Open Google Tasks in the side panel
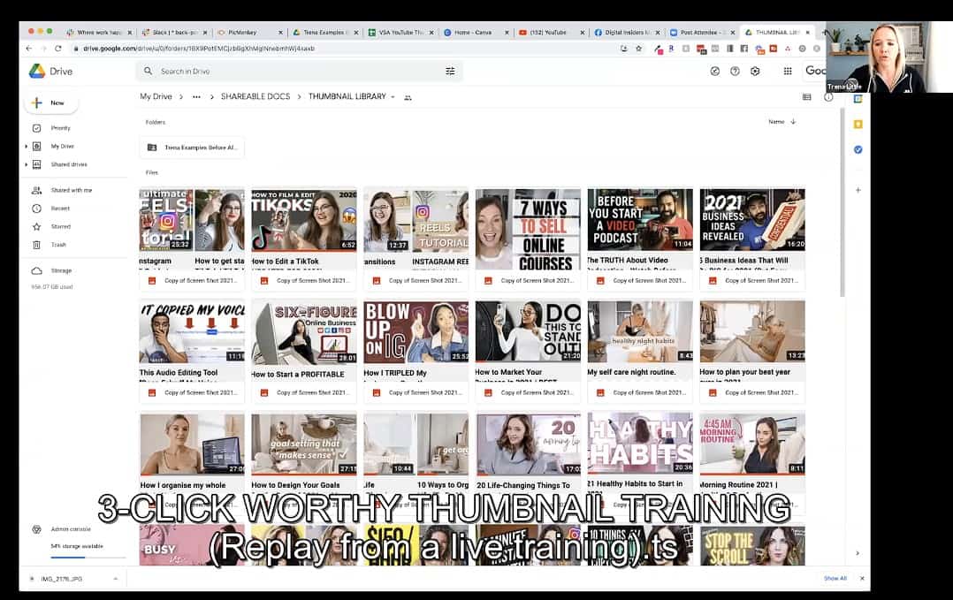Screen dimensions: 953x600 point(858,149)
